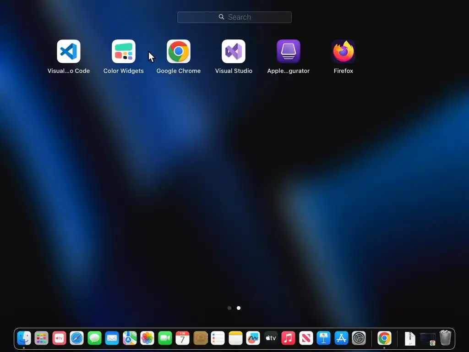Screen dimensions: 469x352
Task: Open Contacts in the Dock
Action: pos(201,338)
